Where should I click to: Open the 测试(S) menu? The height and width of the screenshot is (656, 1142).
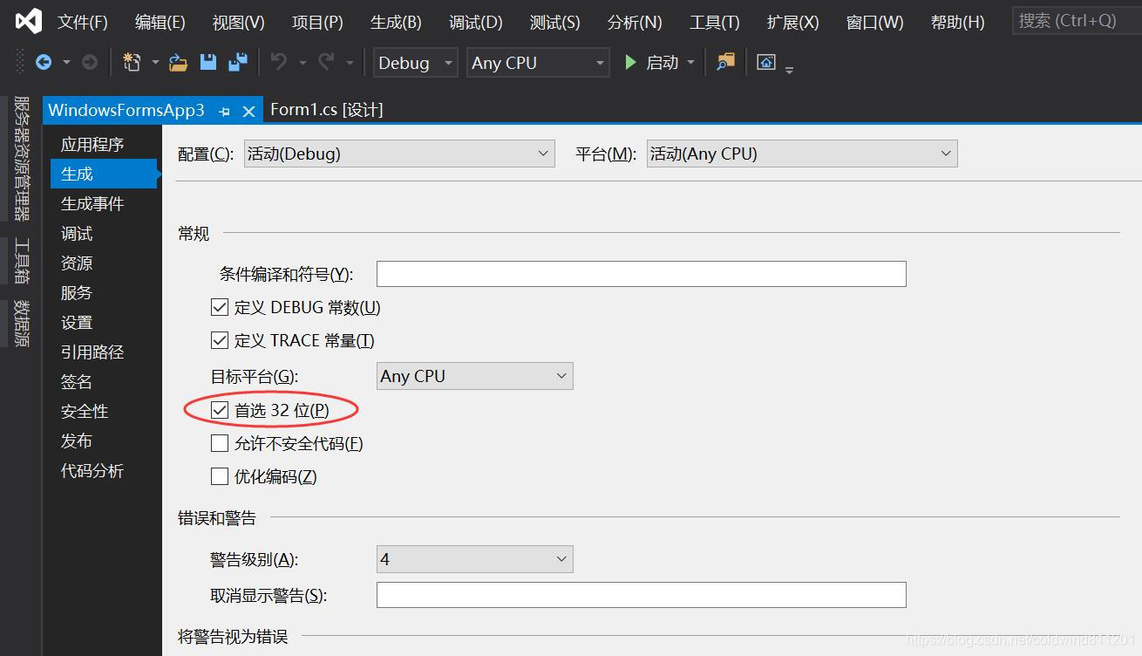554,22
